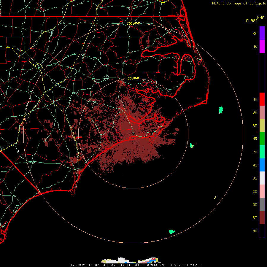267x267 pixels.
Task: Click the classification histogram above the caption
Action: coord(131,260)
